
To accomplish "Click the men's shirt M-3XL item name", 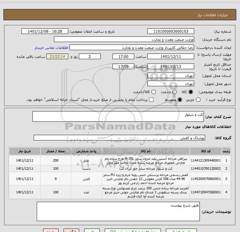I will tap(146, 161).
